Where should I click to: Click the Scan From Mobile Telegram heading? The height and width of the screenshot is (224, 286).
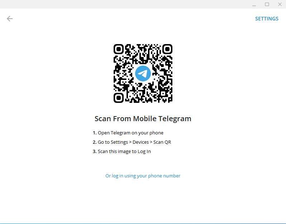143,119
